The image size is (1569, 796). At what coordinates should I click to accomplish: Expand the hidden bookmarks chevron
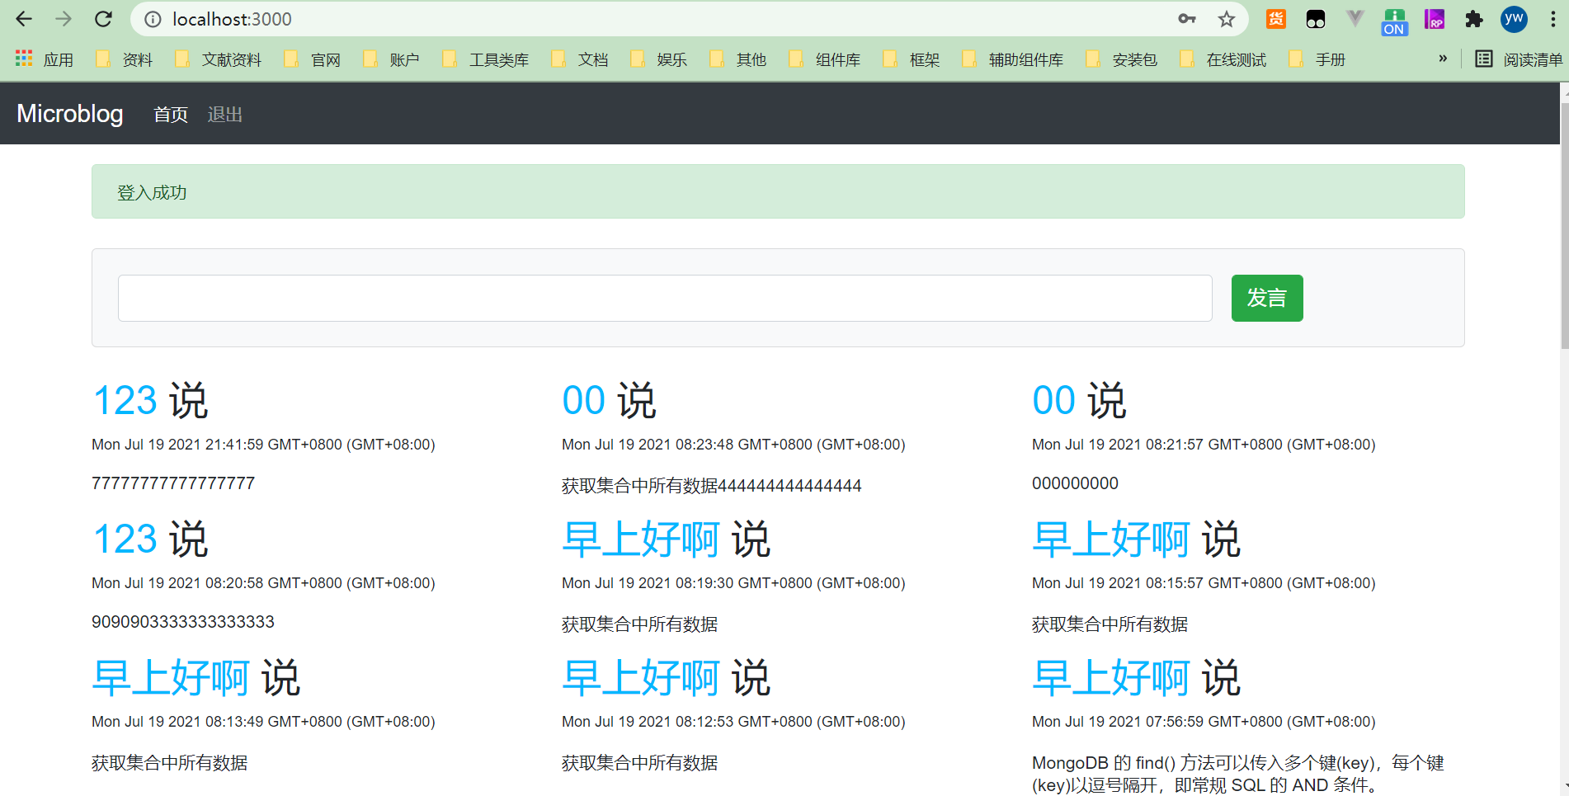coord(1443,59)
